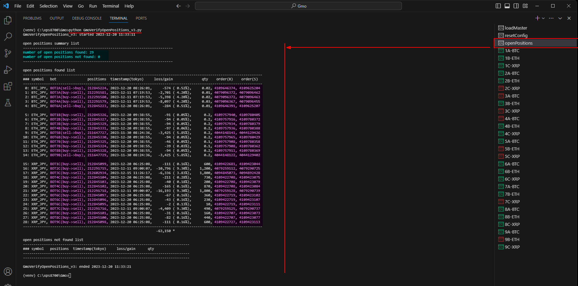The width and height of the screenshot is (578, 286).
Task: Open terminal panel more actions ellipsis
Action: coord(551,18)
